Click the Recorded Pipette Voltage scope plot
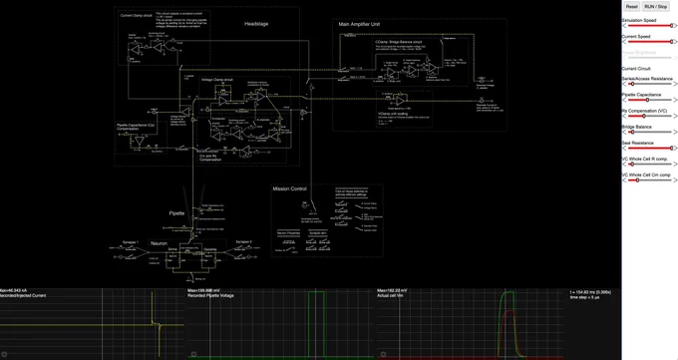The height and width of the screenshot is (360, 678). [280, 324]
